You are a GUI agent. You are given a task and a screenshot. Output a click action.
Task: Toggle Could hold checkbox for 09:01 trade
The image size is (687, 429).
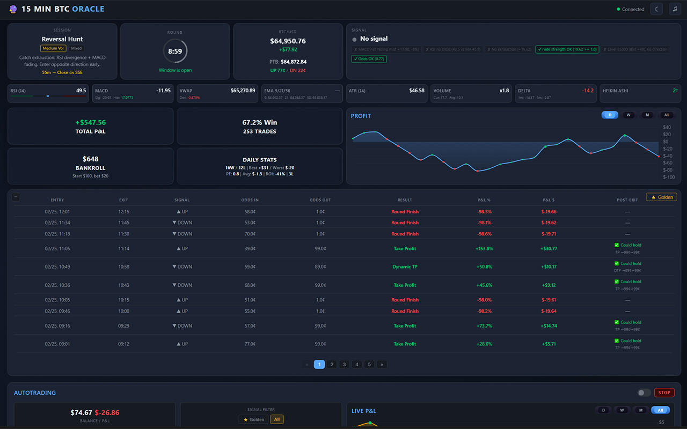click(617, 341)
